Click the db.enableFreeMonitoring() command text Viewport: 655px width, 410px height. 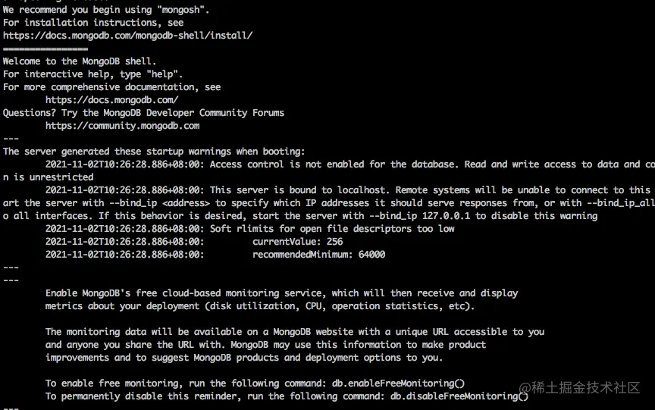(x=398, y=383)
